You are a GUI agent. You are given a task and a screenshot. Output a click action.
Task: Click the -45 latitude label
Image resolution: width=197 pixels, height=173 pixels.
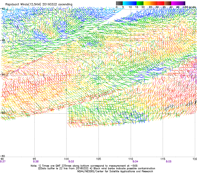(2, 40)
